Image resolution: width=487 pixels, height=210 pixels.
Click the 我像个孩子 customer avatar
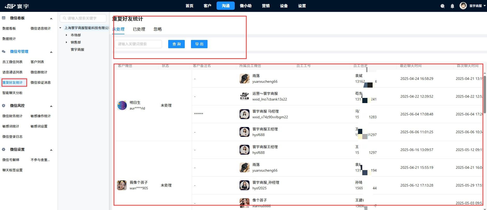[x=122, y=185]
